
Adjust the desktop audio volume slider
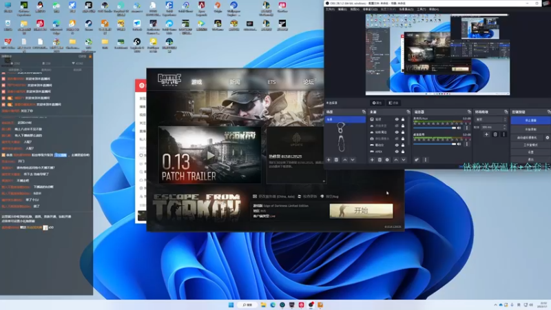[435, 144]
